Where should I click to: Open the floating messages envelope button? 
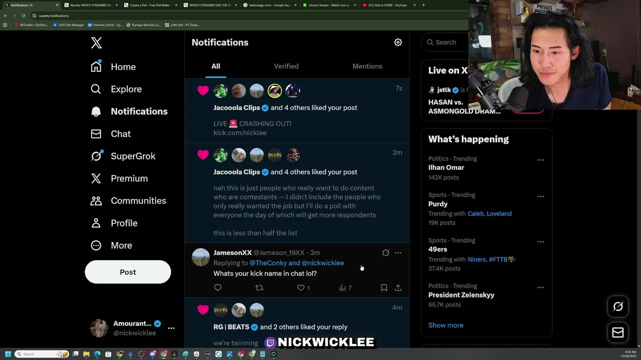[618, 332]
